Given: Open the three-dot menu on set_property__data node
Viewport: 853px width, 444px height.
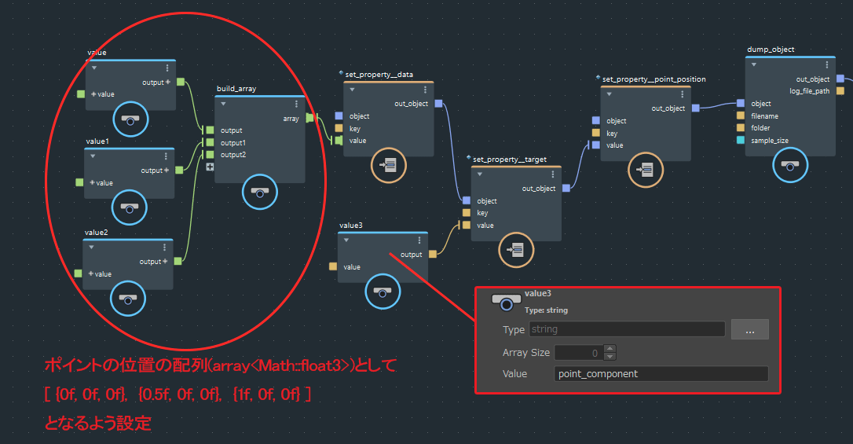Looking at the screenshot, I should 425,90.
